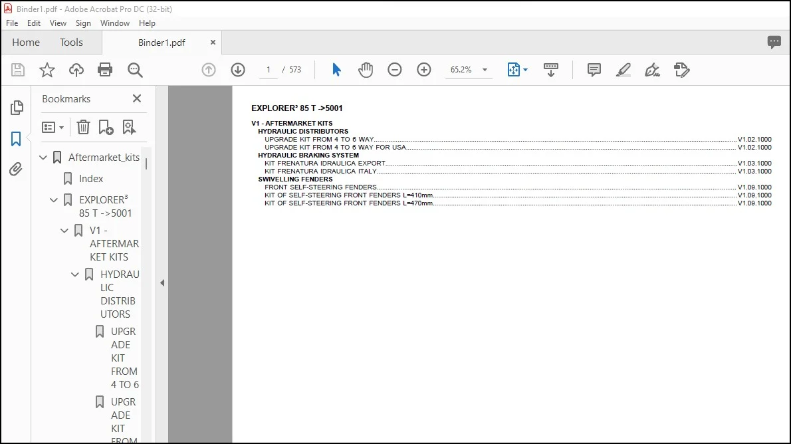Screen dimensions: 791x444
Task: Collapse navigation pane side arrow
Action: pos(162,282)
